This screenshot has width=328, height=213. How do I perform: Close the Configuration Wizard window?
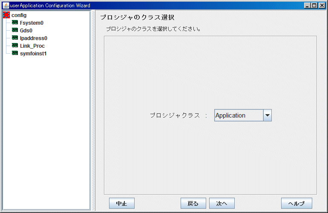coord(322,6)
